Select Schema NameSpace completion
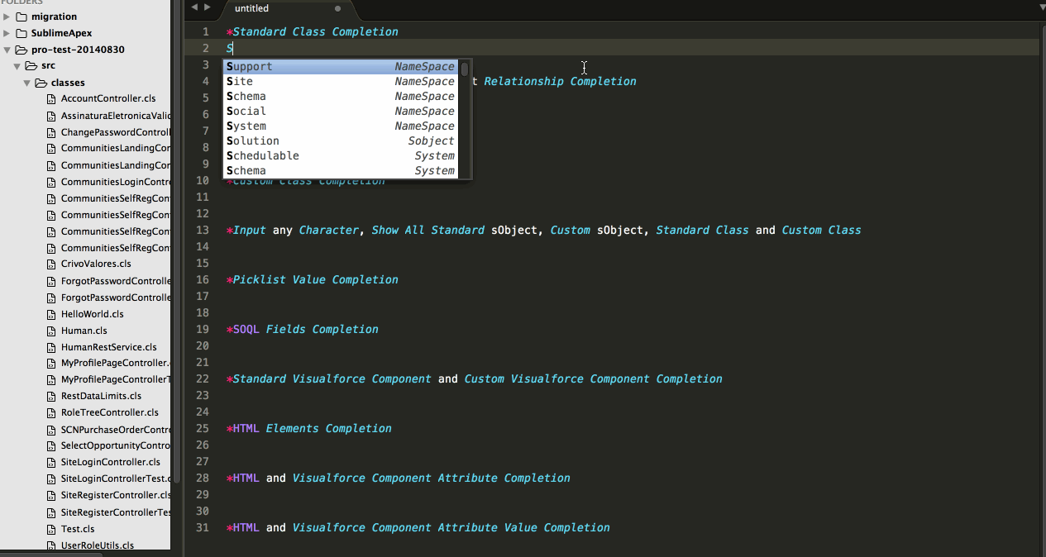The image size is (1046, 557). [341, 96]
